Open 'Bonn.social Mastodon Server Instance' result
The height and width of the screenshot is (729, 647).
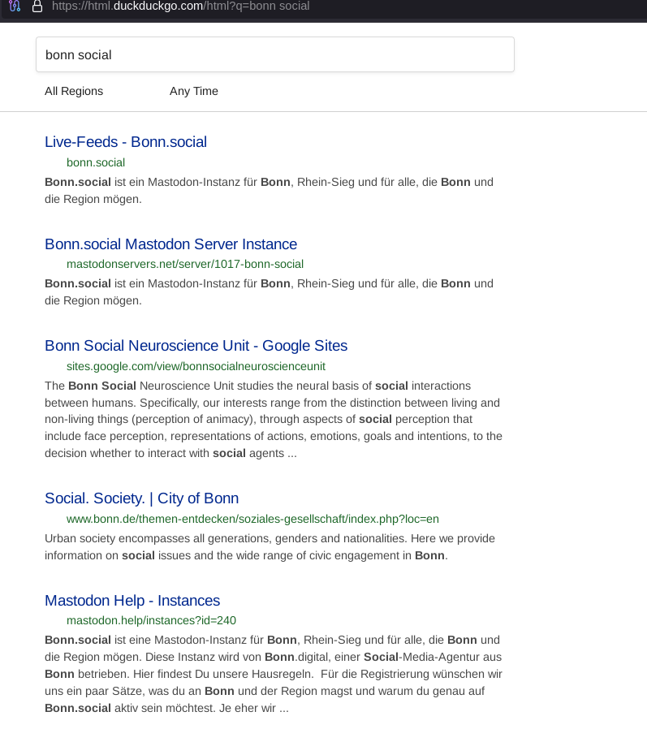(x=170, y=244)
